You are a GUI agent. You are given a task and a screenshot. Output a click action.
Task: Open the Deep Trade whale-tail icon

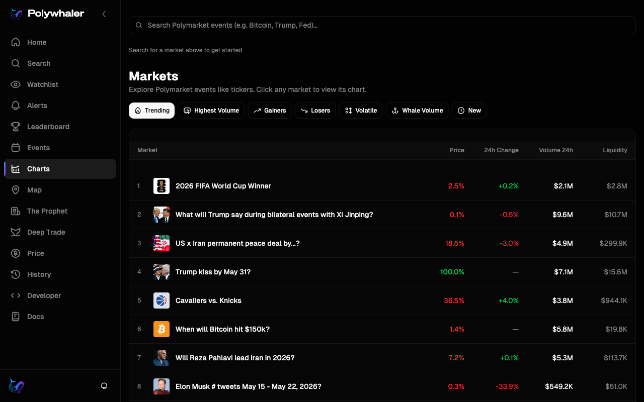pyautogui.click(x=16, y=232)
